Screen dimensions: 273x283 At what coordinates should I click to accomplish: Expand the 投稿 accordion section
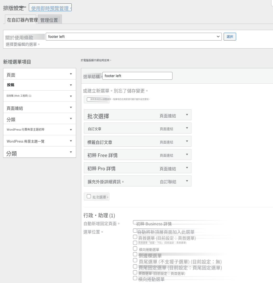pyautogui.click(x=39, y=85)
